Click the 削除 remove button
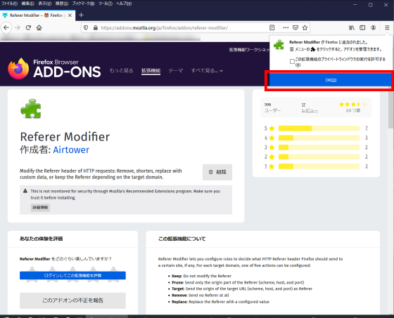394x318 pixels. [217, 172]
